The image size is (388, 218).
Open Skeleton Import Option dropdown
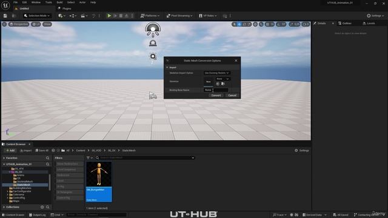click(x=217, y=73)
